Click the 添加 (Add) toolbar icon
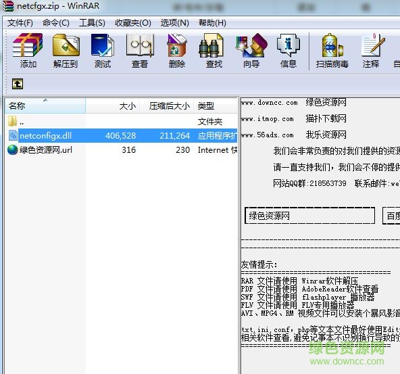 coord(28,51)
